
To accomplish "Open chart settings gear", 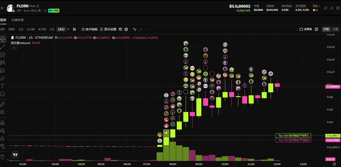I will pyautogui.click(x=126, y=29).
